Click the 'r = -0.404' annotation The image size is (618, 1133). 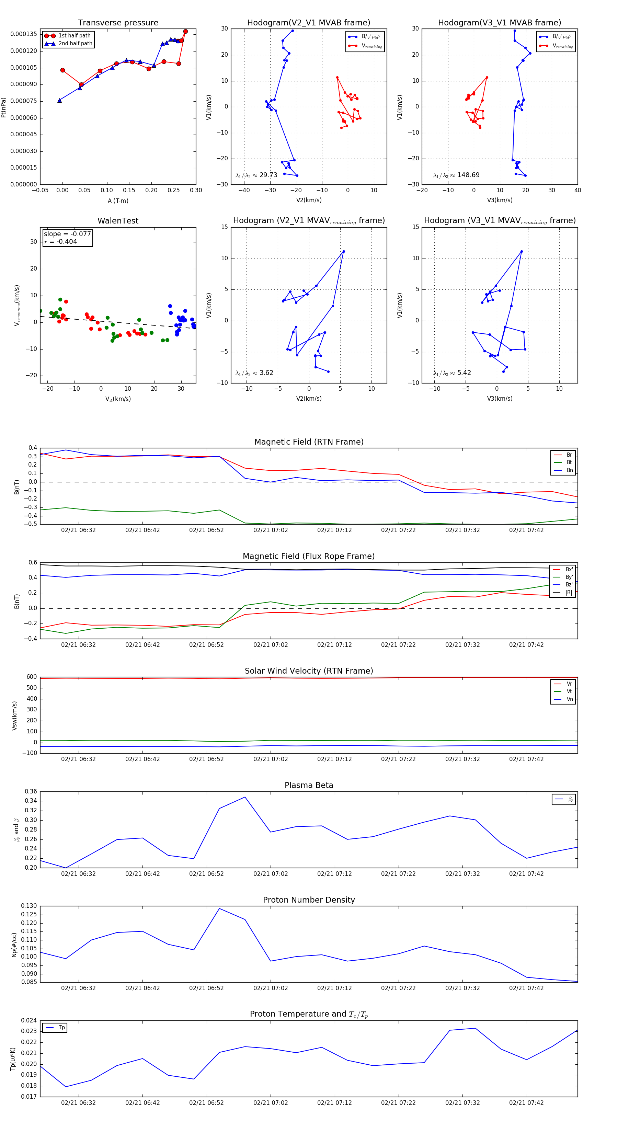tap(61, 241)
